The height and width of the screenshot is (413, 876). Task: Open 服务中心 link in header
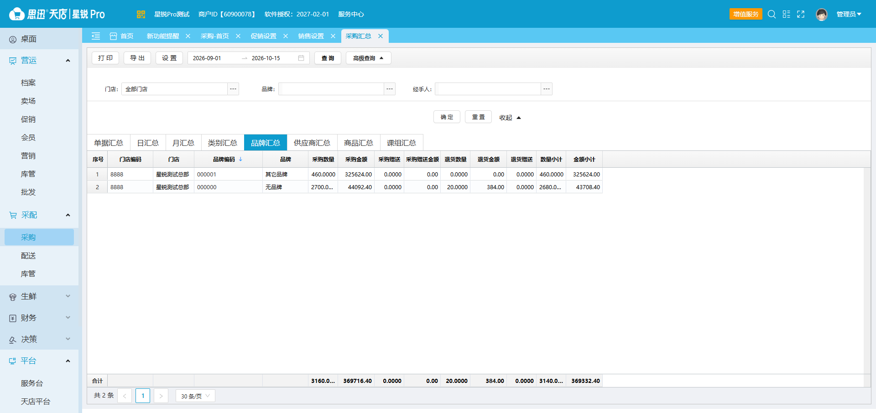pyautogui.click(x=351, y=14)
